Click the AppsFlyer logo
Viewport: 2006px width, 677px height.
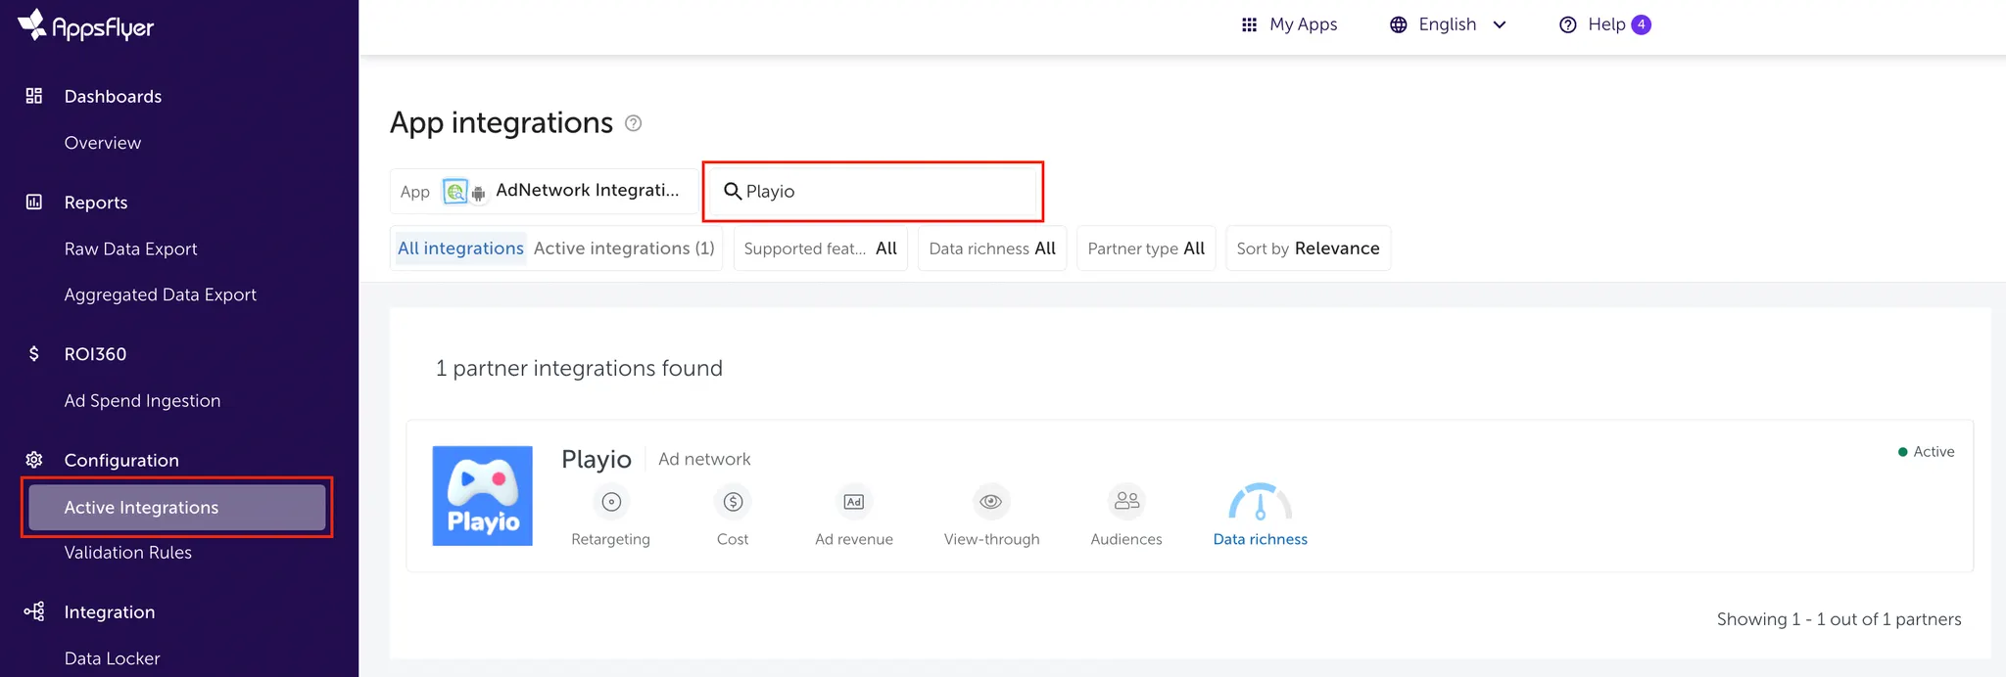tap(86, 26)
